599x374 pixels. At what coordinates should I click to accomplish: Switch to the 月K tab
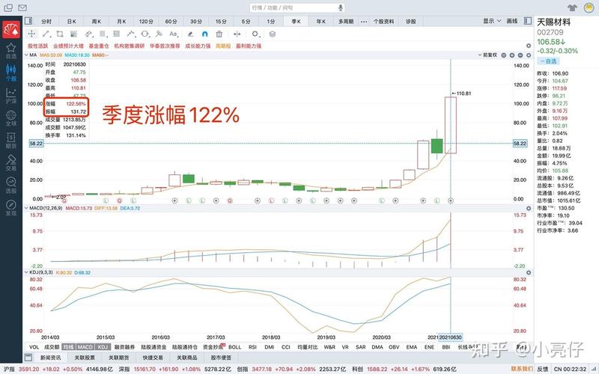121,22
